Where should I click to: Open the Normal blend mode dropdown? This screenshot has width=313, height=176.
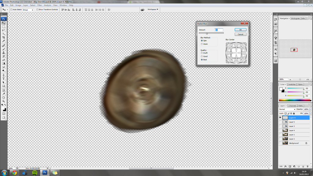click(x=287, y=109)
